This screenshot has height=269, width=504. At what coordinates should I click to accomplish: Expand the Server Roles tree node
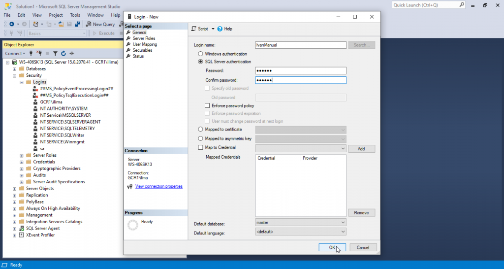(22, 155)
